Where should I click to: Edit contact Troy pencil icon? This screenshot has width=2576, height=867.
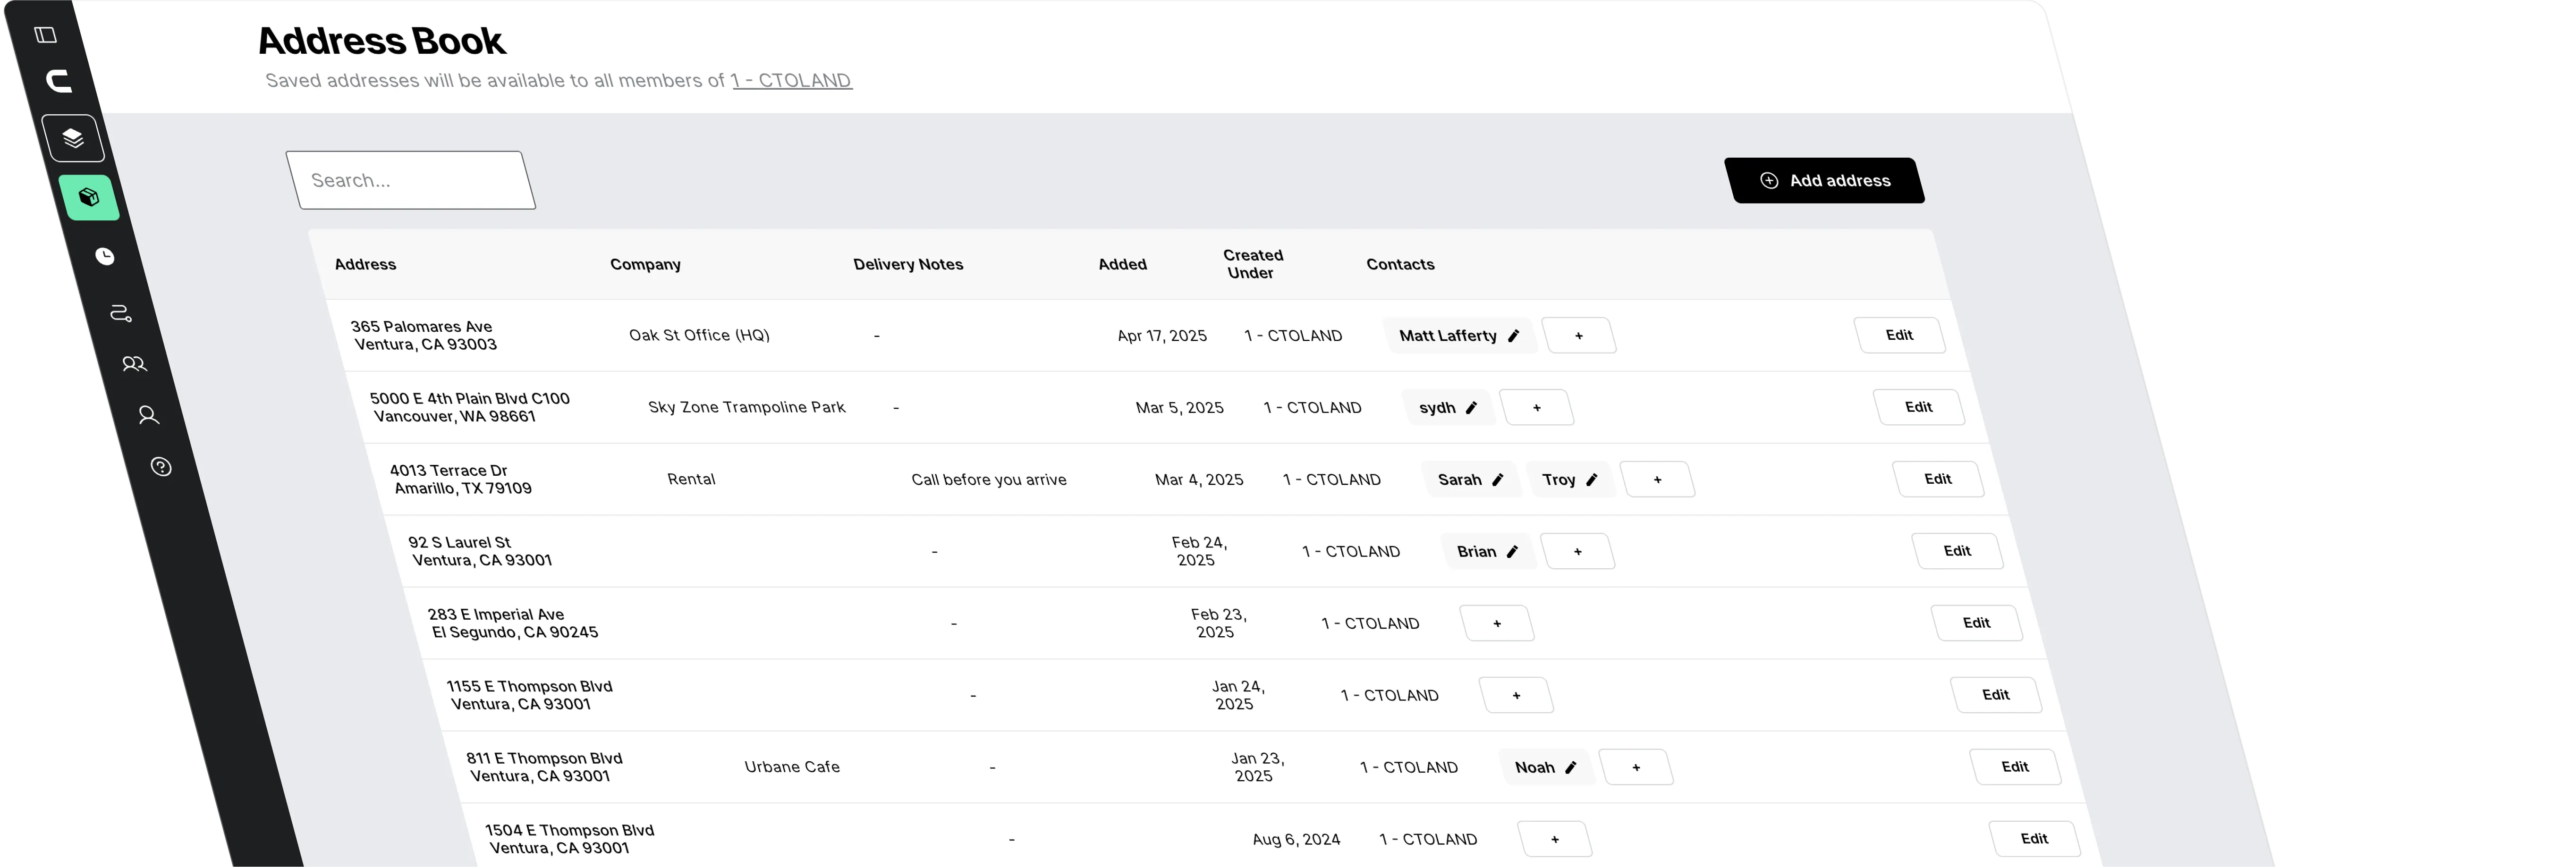point(1592,480)
